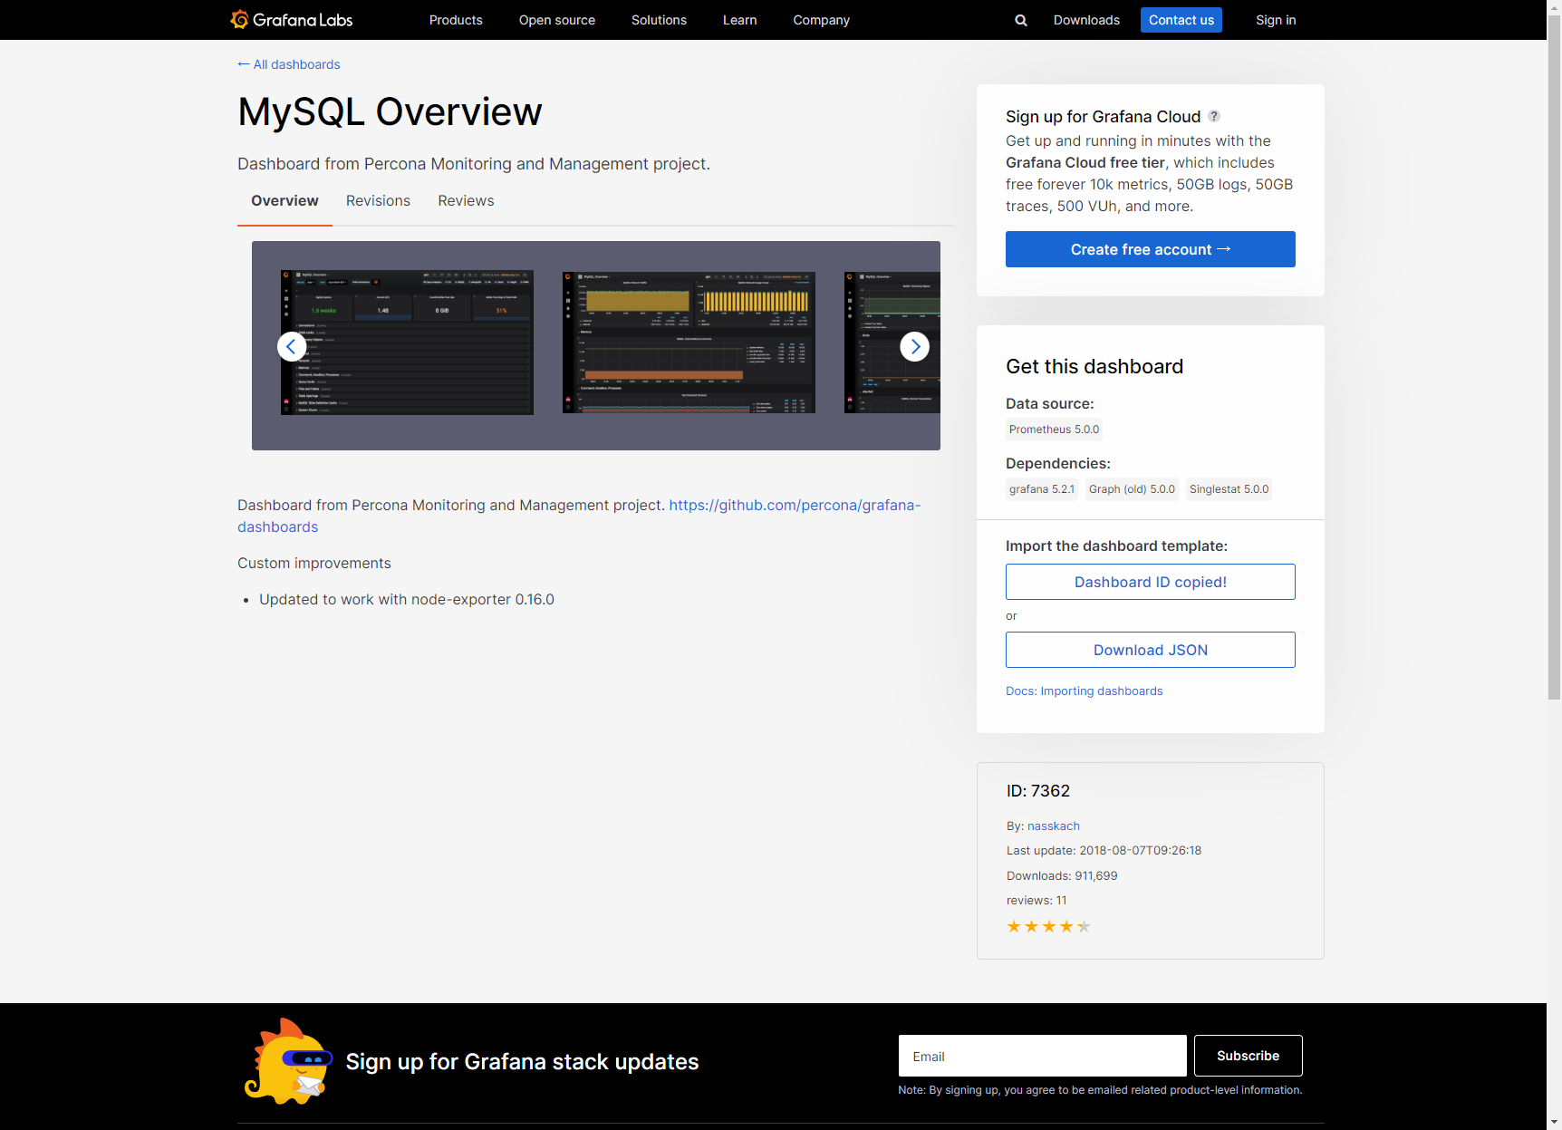Click the help question mark icon
This screenshot has height=1130, width=1562.
[x=1214, y=116]
